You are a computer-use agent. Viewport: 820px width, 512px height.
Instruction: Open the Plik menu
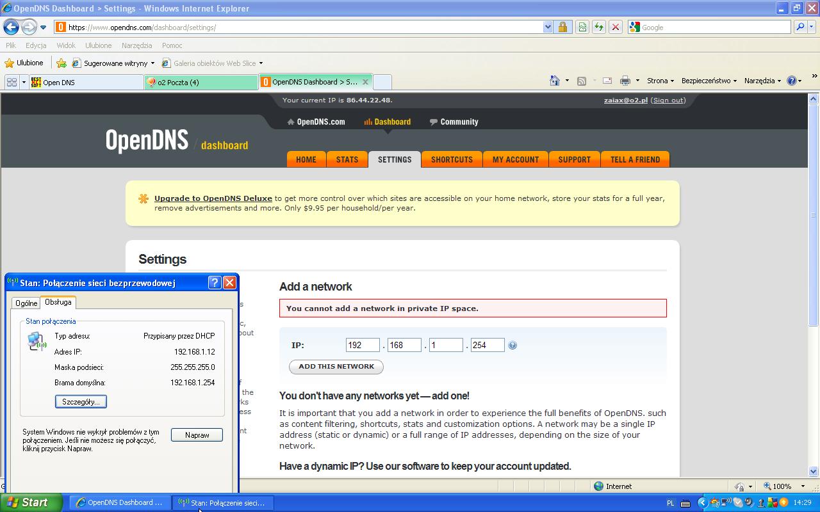tap(11, 45)
